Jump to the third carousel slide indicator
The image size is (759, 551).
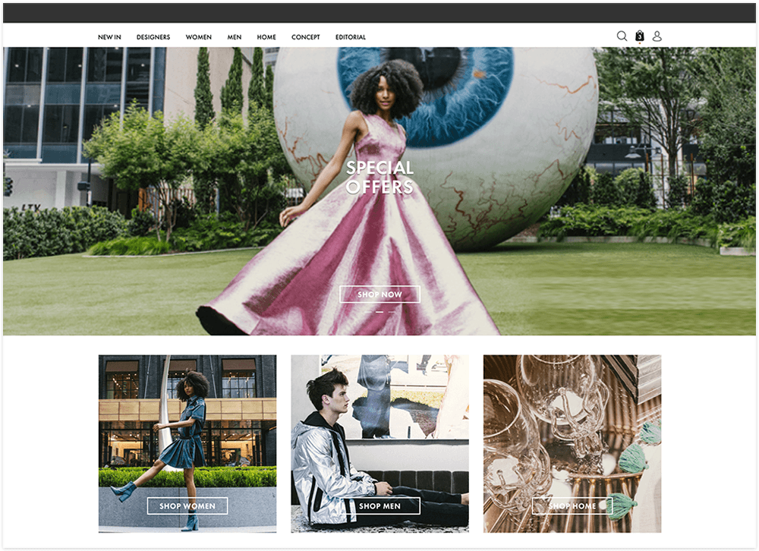point(392,312)
